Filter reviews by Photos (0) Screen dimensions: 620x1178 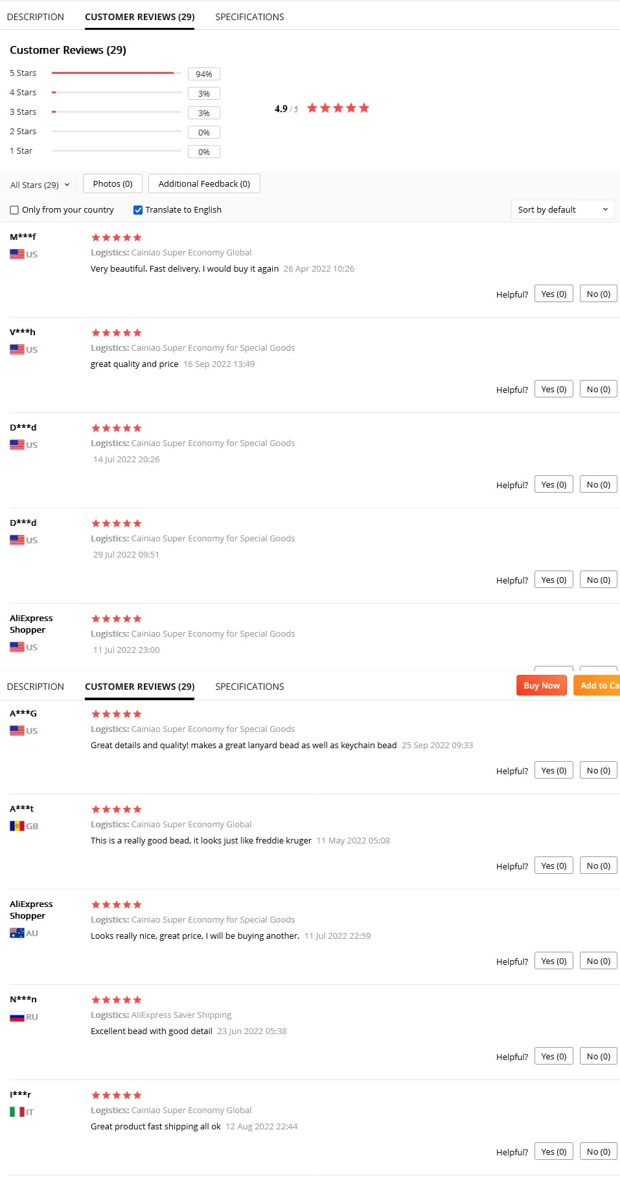pos(113,184)
